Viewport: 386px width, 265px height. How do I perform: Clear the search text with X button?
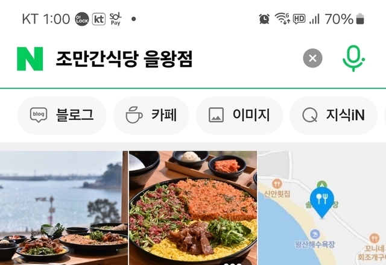312,58
